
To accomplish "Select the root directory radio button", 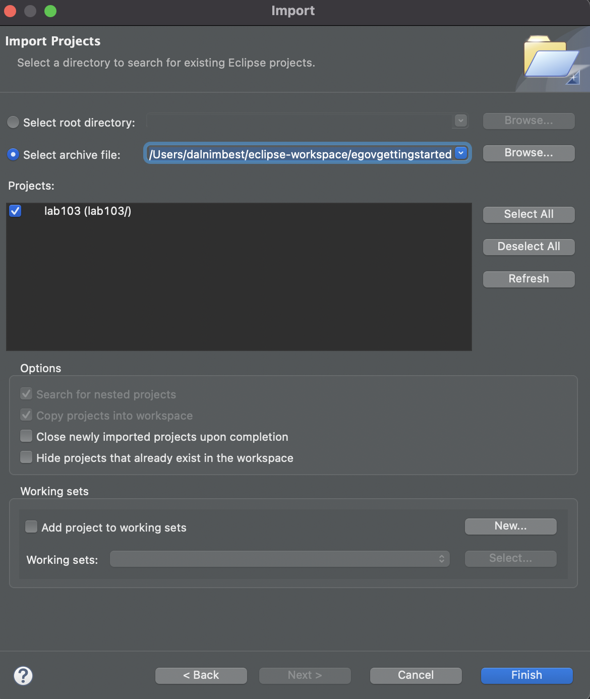I will click(13, 123).
